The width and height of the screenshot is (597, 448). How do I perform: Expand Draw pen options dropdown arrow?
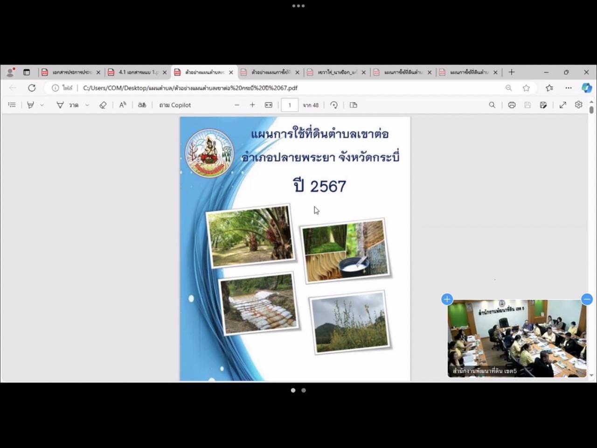(x=87, y=105)
